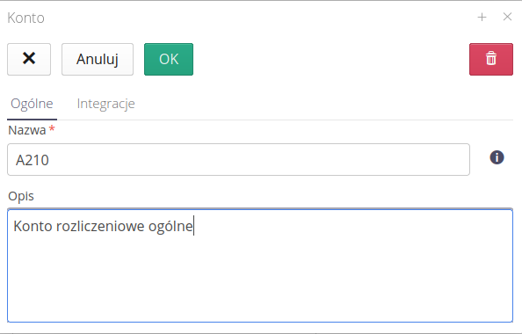The width and height of the screenshot is (522, 334).
Task: Close the Konto dialog window
Action: 507,17
